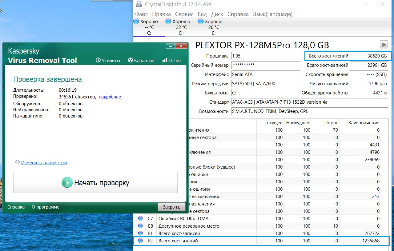Screen dimensions: 394x251
Task: Open the Сервис menu
Action: tap(184, 14)
